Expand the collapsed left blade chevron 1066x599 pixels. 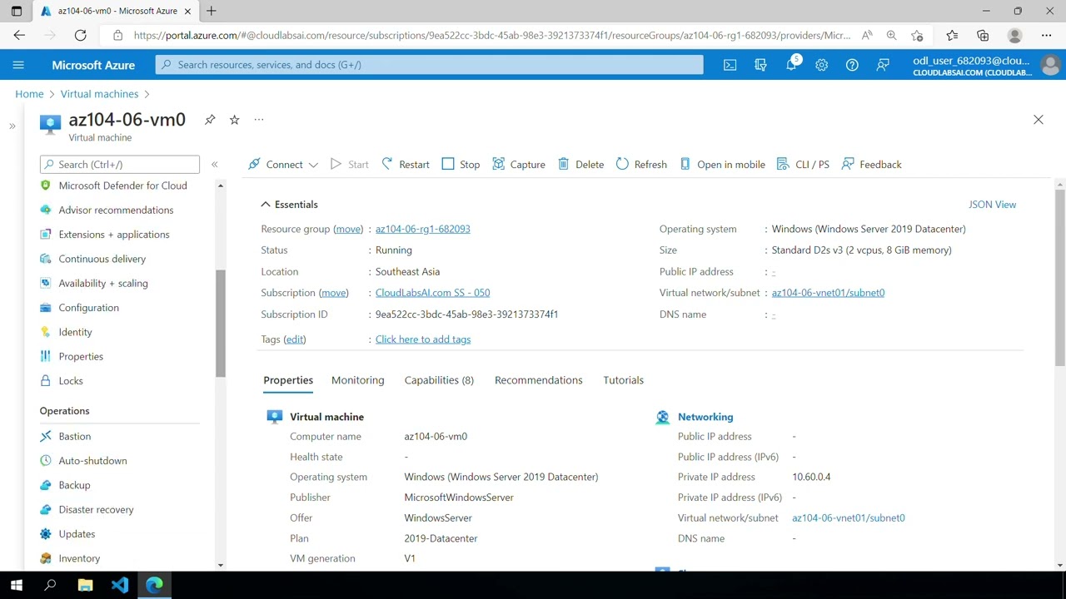coord(12,126)
